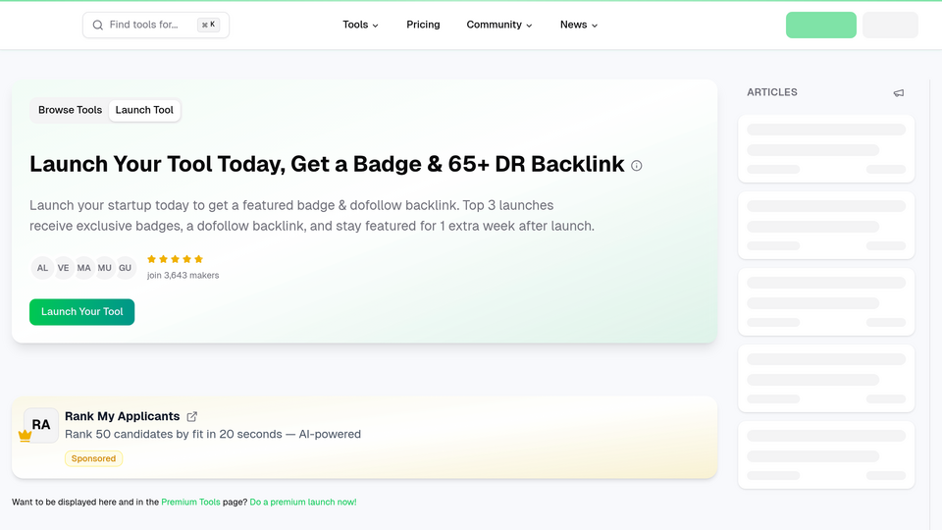942x530 pixels.
Task: Click the Launch Your Tool button
Action: (x=81, y=312)
